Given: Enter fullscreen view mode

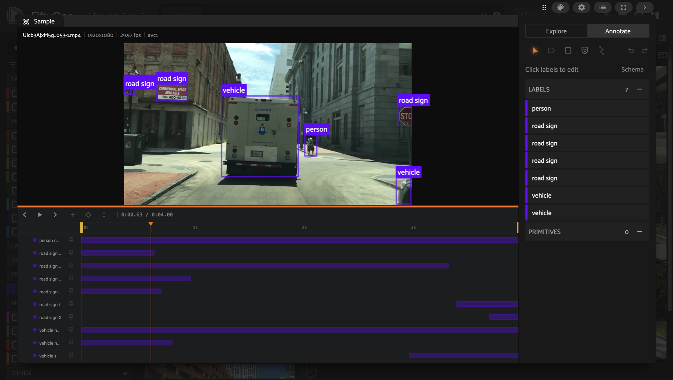Looking at the screenshot, I should point(624,7).
